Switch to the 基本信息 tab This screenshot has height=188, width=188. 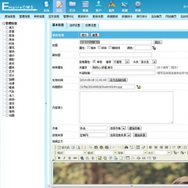(58, 25)
